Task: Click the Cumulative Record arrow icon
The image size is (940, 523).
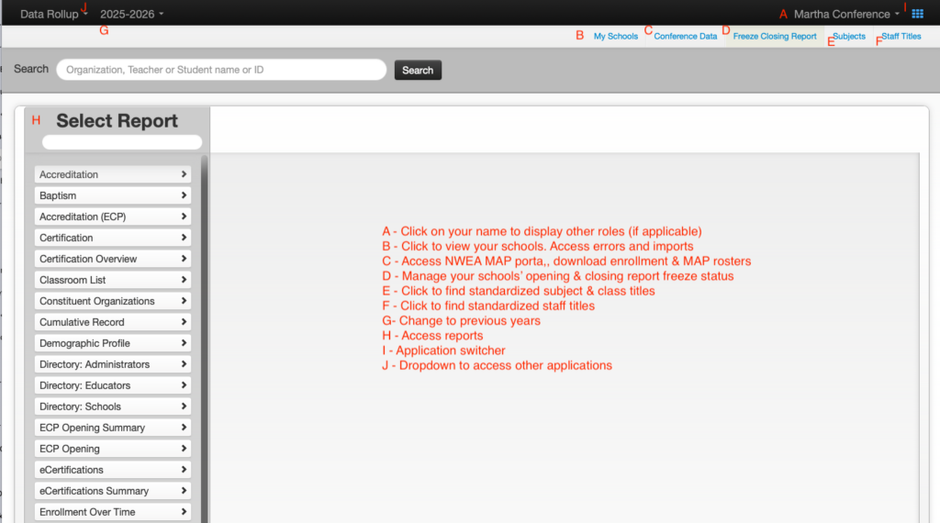Action: pyautogui.click(x=185, y=322)
